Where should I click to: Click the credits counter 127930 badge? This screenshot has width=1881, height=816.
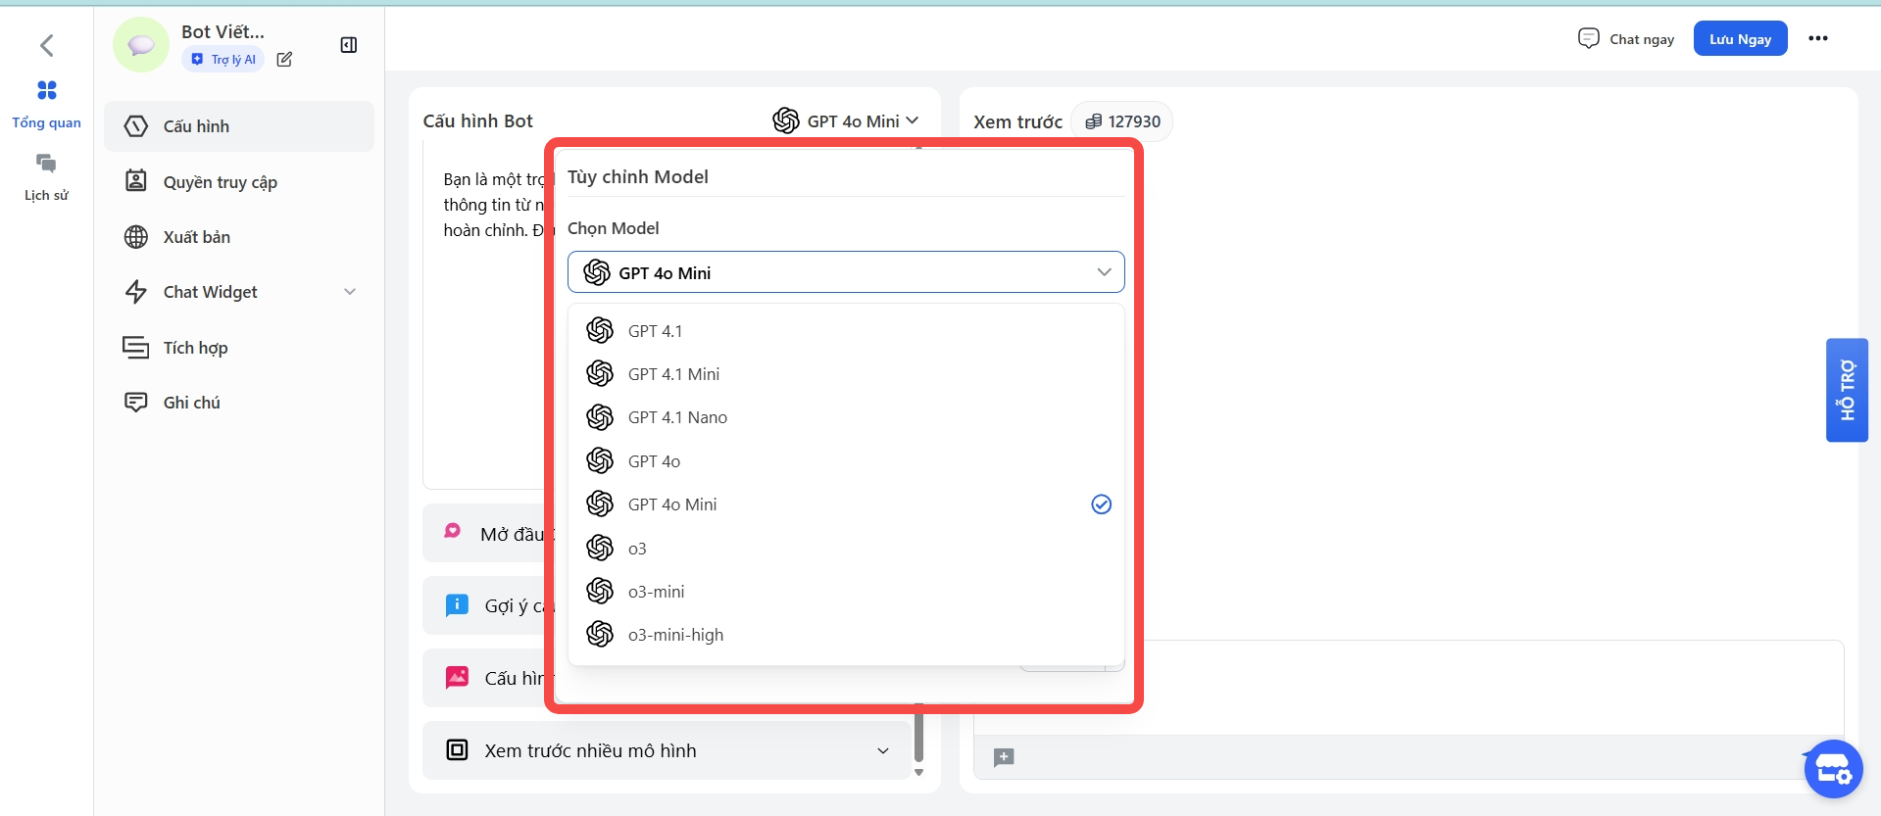point(1122,121)
